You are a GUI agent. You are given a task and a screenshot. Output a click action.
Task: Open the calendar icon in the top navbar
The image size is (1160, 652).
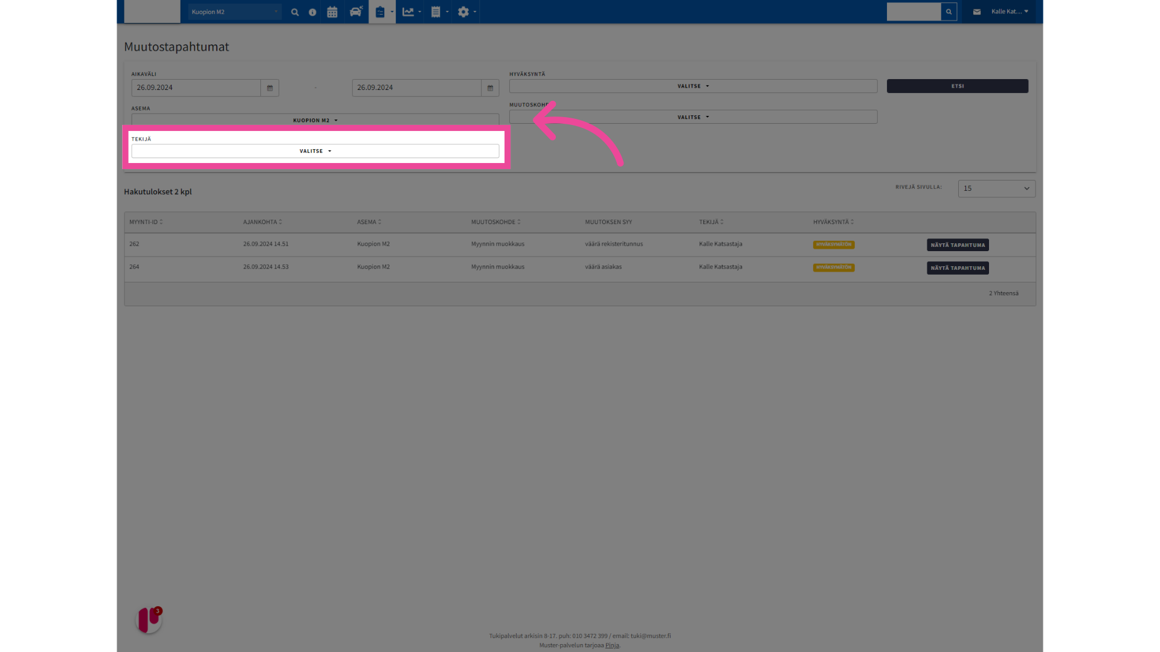[x=332, y=12]
